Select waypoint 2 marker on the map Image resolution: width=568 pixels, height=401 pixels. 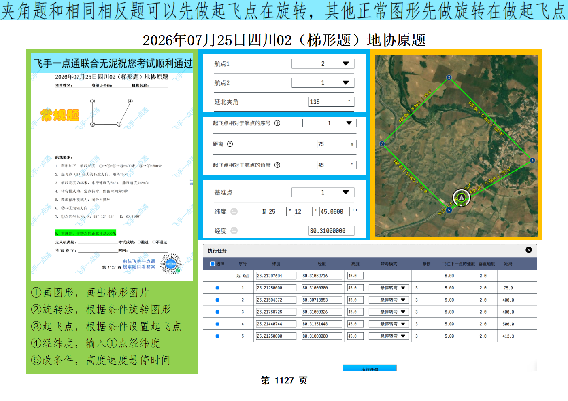[x=382, y=144]
